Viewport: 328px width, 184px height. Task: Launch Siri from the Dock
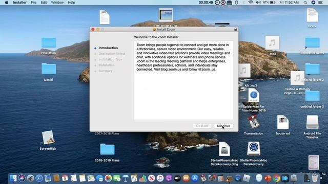pyautogui.click(x=22, y=178)
